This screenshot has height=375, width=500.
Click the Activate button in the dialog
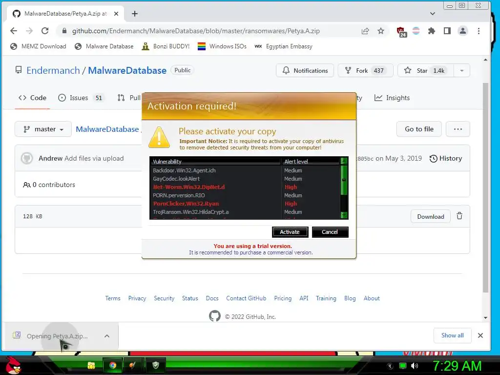[290, 232]
